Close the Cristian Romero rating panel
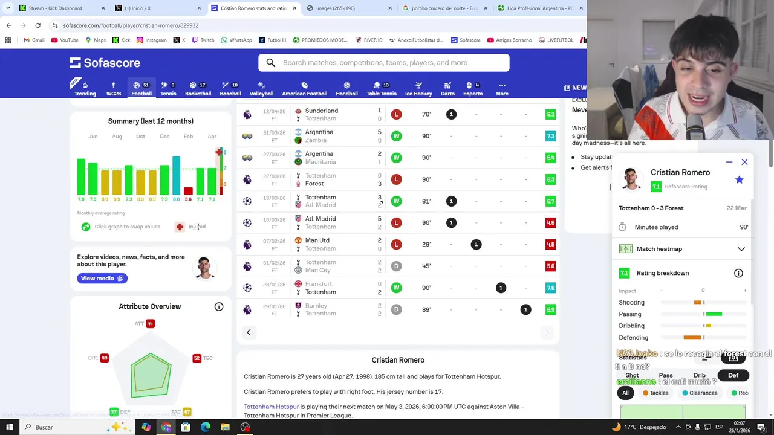 tap(744, 162)
